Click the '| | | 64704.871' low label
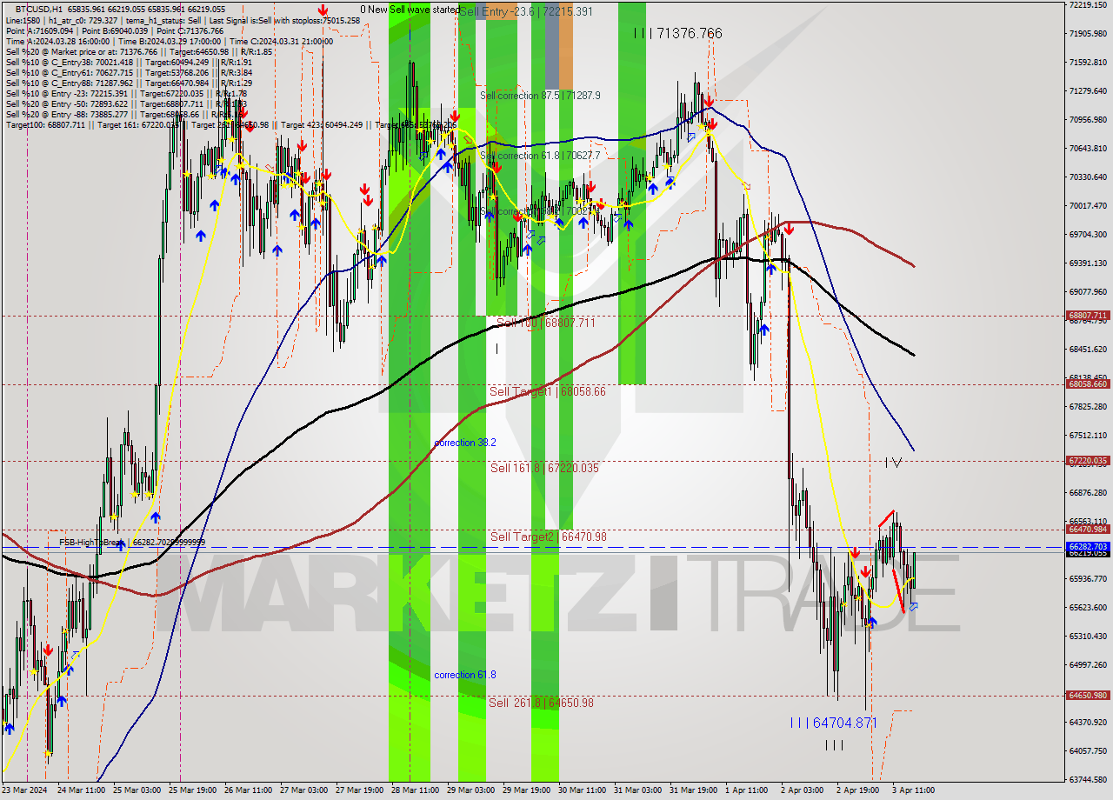The image size is (1113, 800). pyautogui.click(x=833, y=723)
